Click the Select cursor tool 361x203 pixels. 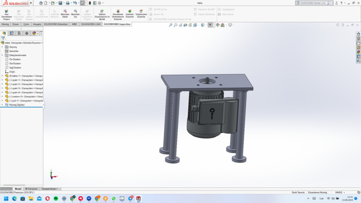83,3
